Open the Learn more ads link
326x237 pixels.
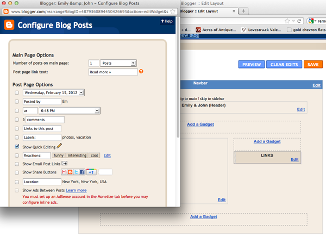(76, 190)
